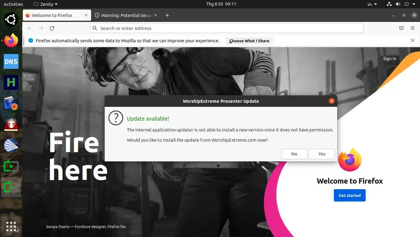Go forward using Firefox forward arrow

[x=41, y=28]
